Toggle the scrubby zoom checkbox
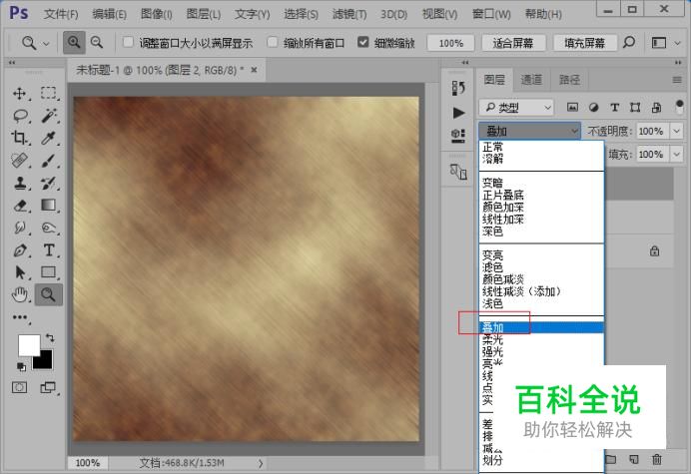 [x=362, y=42]
